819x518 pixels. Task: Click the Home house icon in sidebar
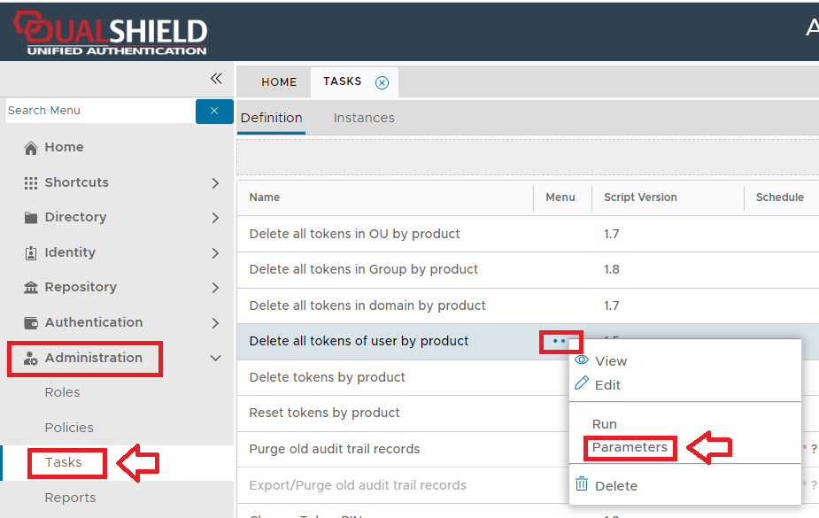pyautogui.click(x=31, y=148)
